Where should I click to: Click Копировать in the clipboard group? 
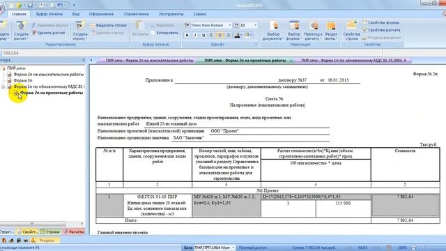pos(164,33)
